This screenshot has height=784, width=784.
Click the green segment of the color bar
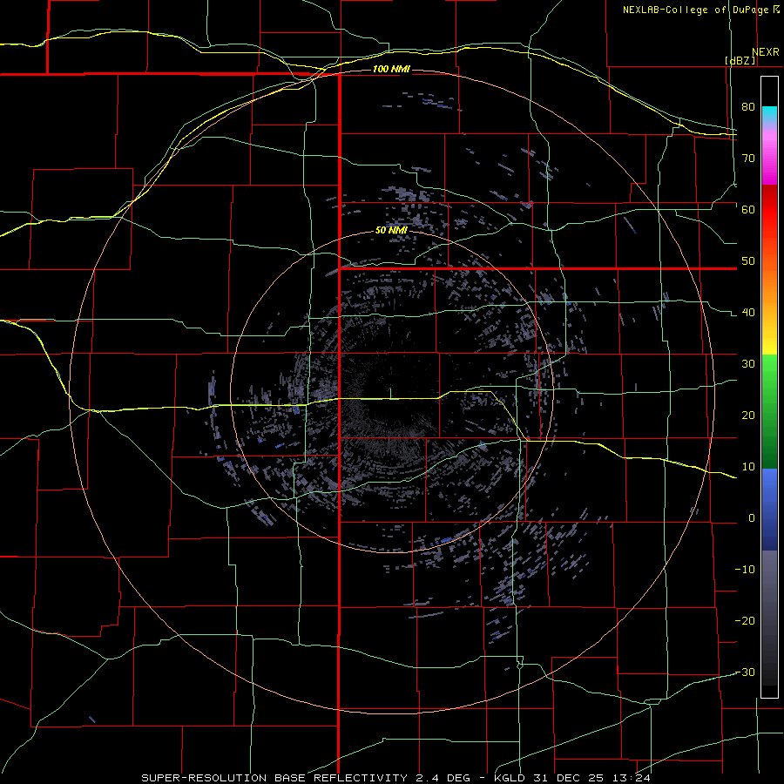pyautogui.click(x=769, y=411)
